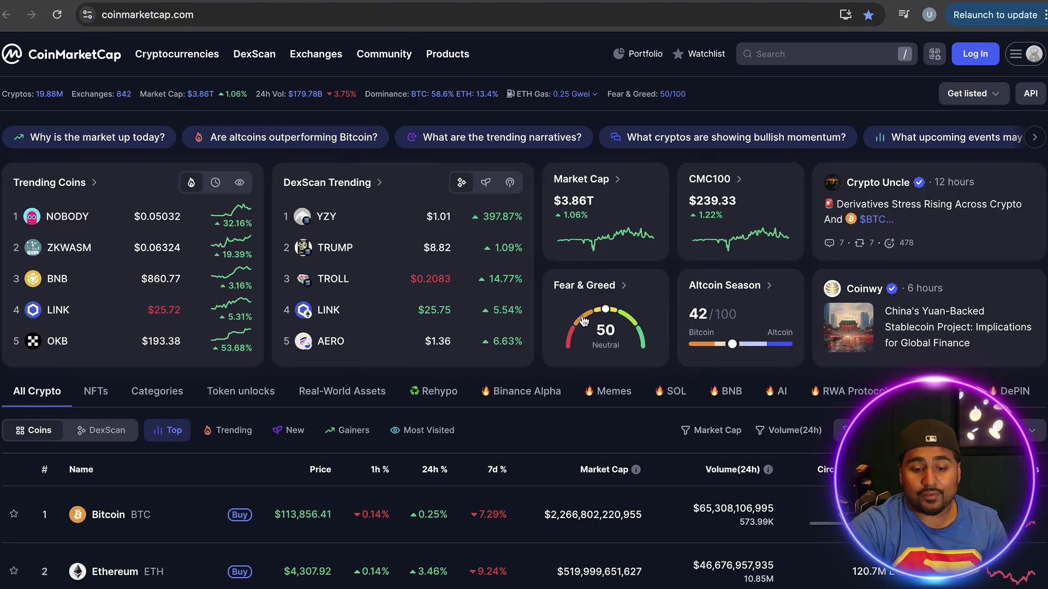Click 'Why is the market up today?'
Screen dimensions: 1048x589
coord(89,137)
